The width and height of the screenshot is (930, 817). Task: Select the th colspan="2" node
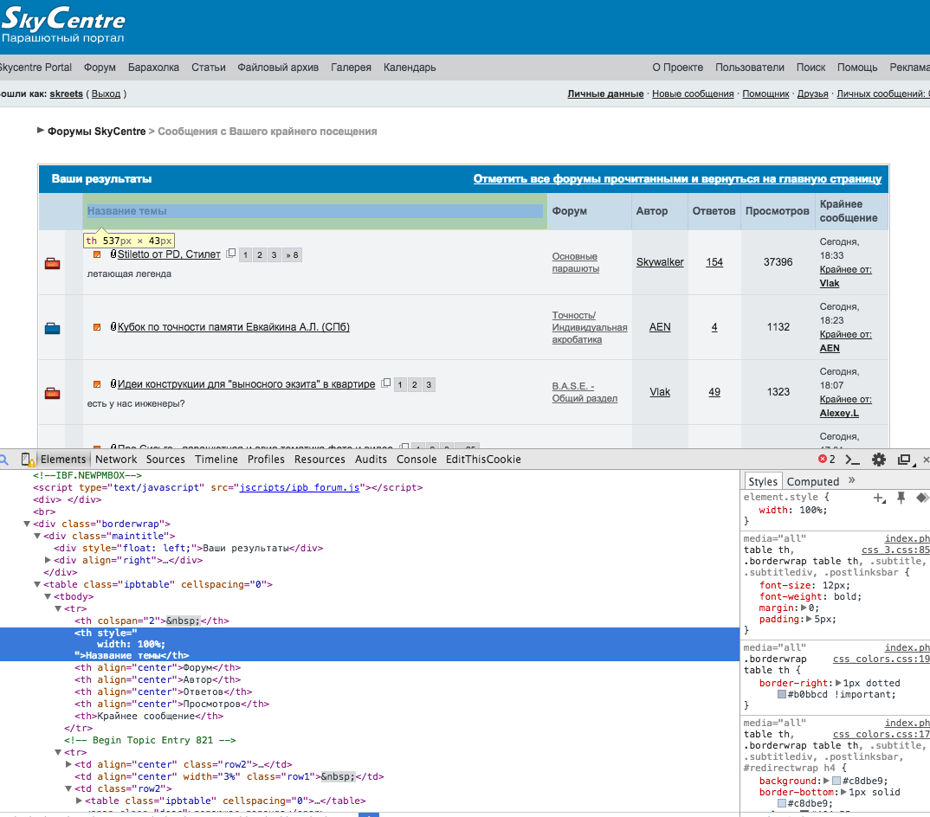point(152,621)
